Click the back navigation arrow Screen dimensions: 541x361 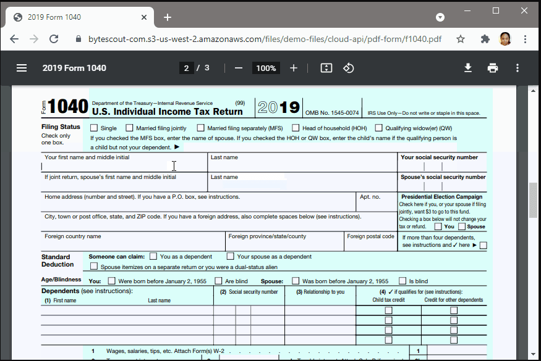[14, 38]
